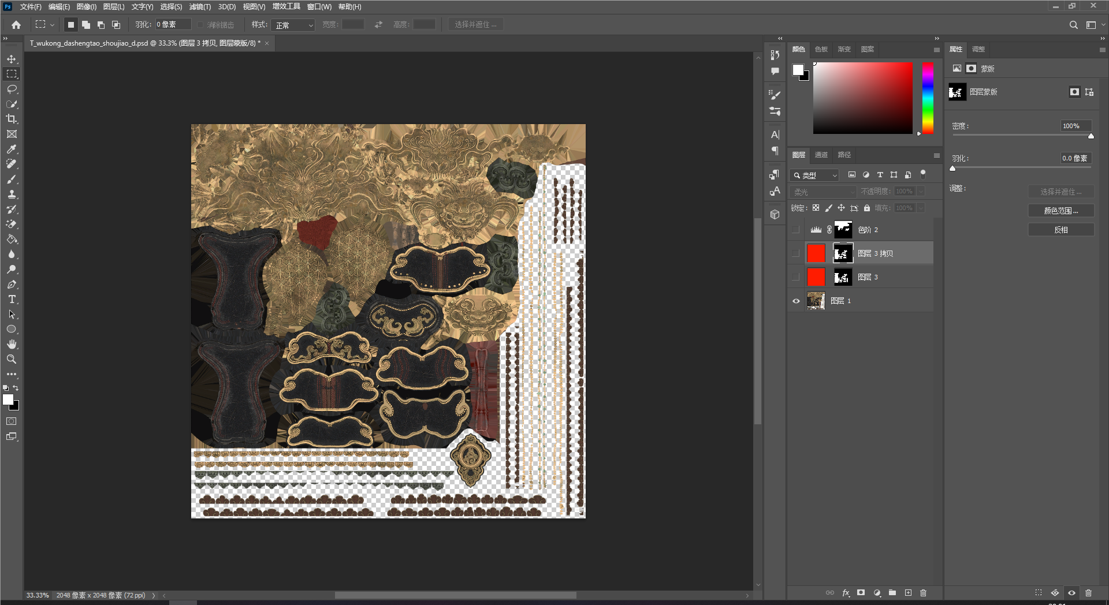Select the Eyedropper tool

pyautogui.click(x=12, y=149)
